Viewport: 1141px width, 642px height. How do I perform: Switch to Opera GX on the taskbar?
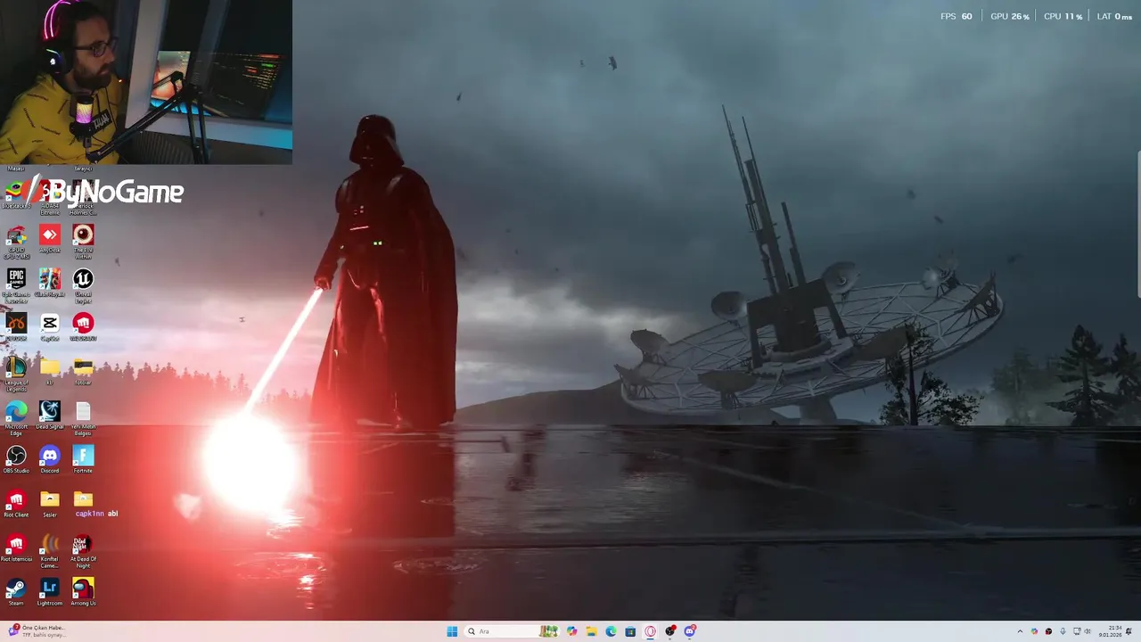pos(651,631)
